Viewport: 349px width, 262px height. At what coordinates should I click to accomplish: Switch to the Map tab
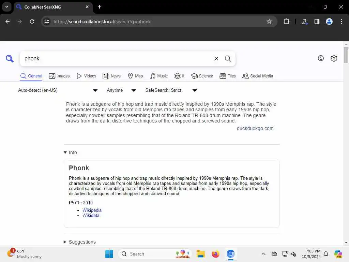point(135,76)
